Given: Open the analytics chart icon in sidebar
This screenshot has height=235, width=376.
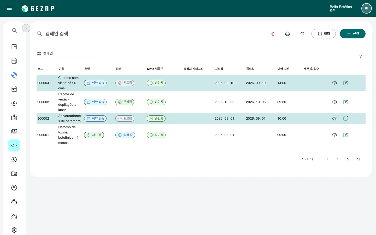Looking at the screenshot, I should [14, 216].
